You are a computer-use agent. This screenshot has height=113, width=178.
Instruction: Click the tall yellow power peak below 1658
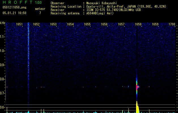(137, 107)
